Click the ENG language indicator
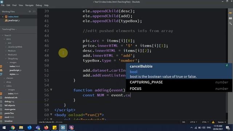 click(x=209, y=128)
